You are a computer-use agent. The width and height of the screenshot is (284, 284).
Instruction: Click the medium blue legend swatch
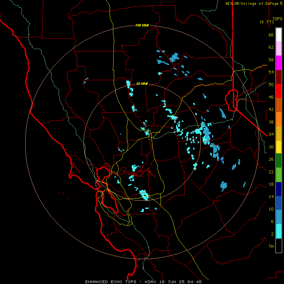click(279, 203)
